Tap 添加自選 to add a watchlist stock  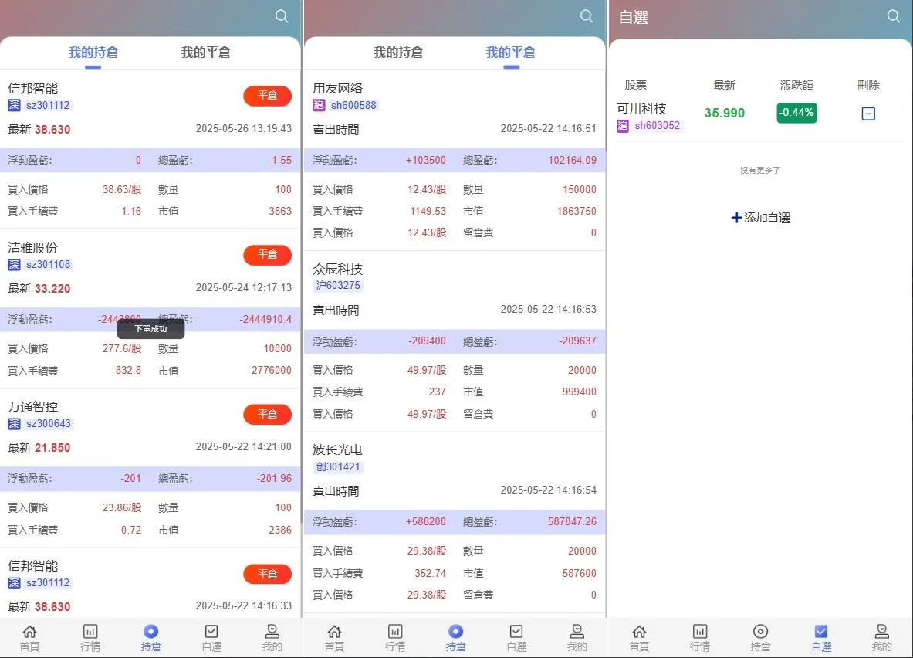tap(760, 217)
